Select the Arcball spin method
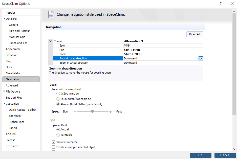Viewport: 237px width, 159px height. pos(58,129)
